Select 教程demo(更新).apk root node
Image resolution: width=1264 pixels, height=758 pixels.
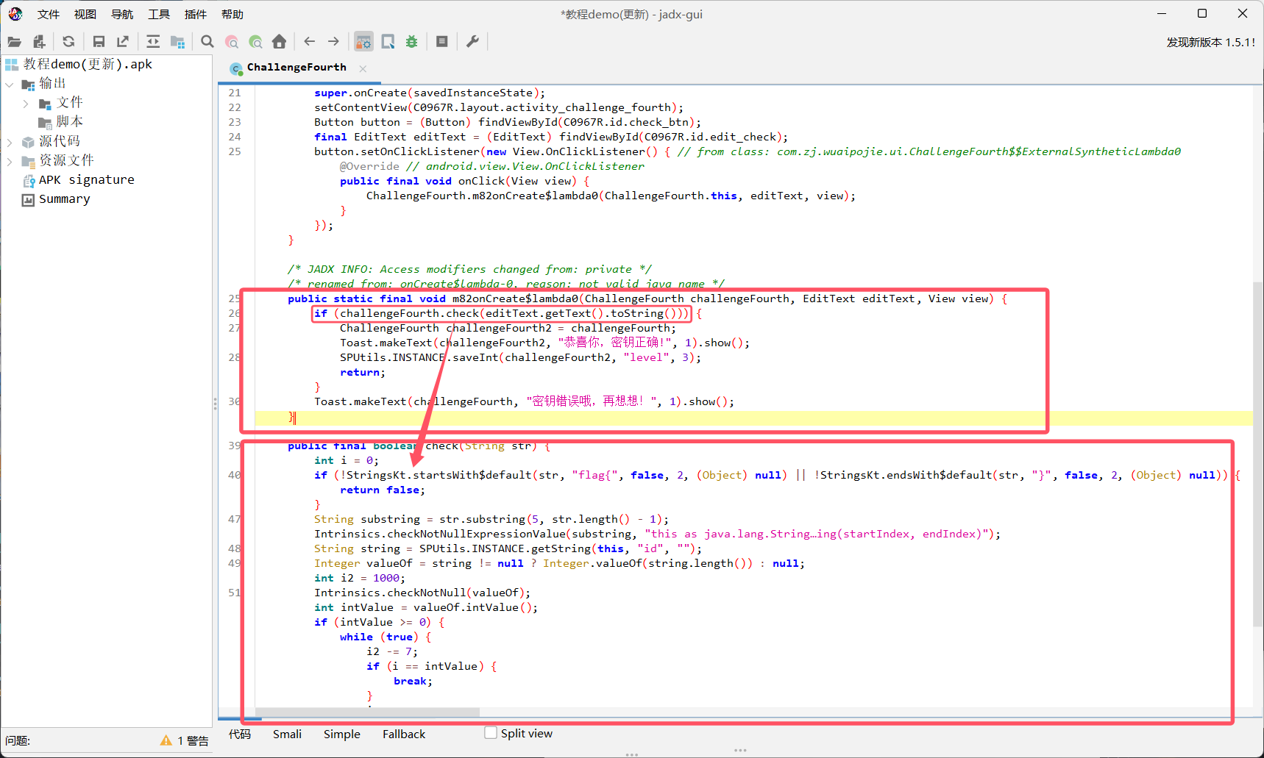(88, 65)
